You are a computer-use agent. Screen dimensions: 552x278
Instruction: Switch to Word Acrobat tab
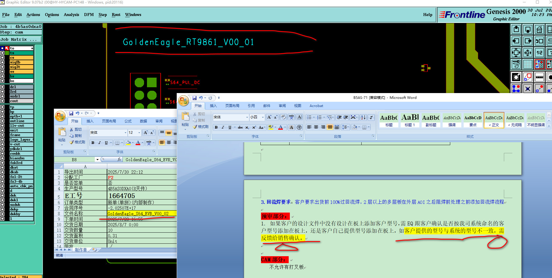point(316,106)
